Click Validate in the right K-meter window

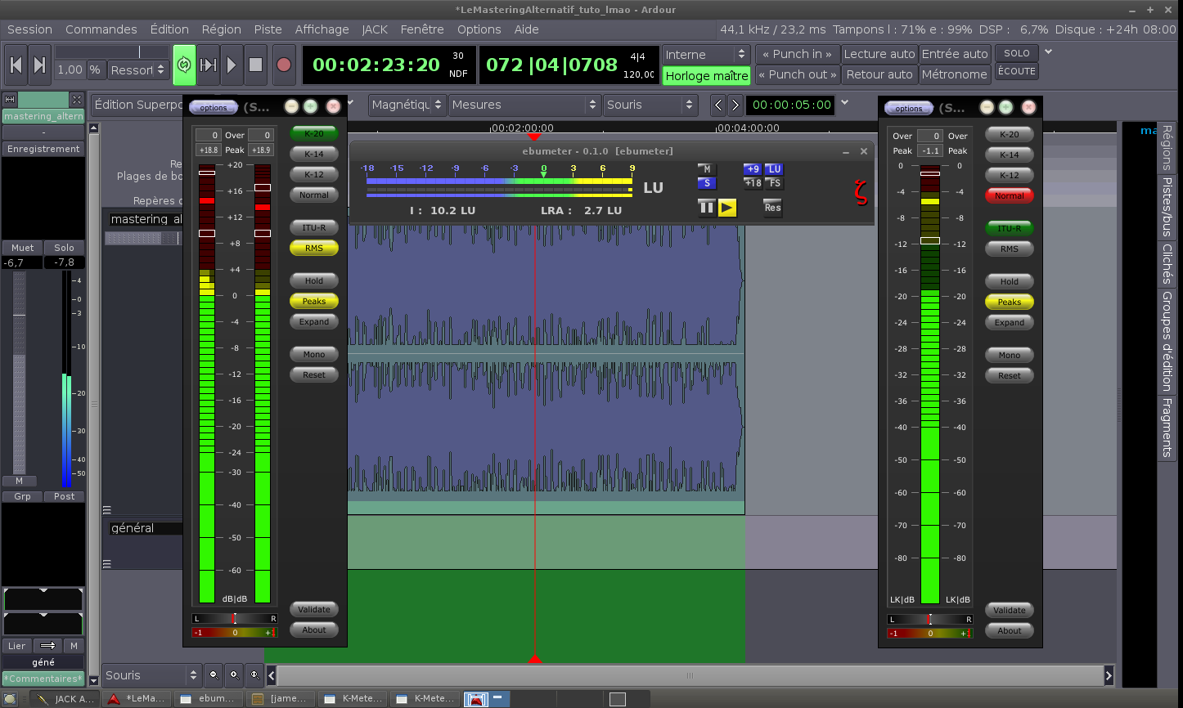pos(1009,610)
